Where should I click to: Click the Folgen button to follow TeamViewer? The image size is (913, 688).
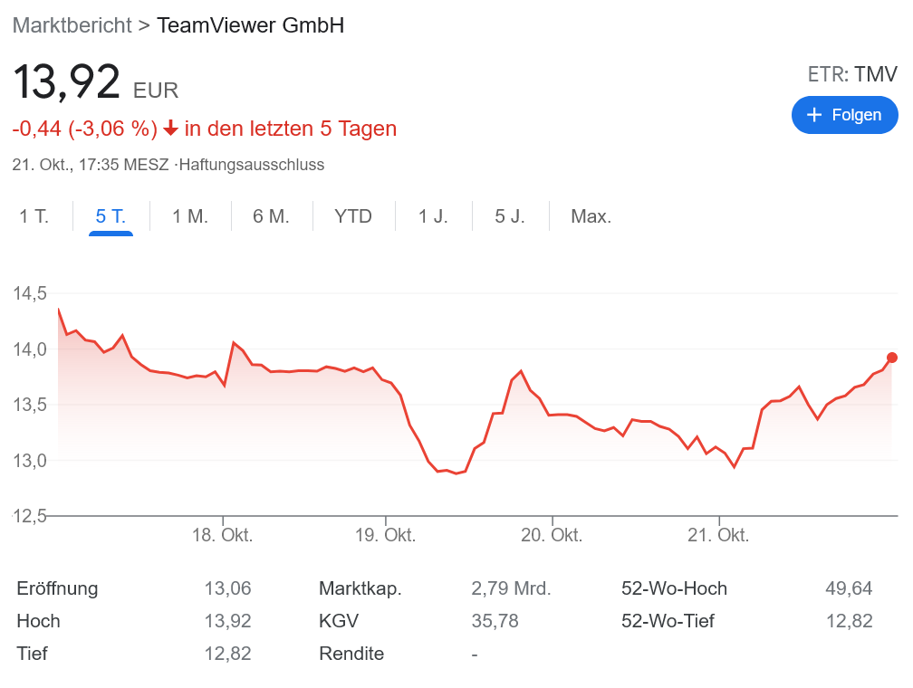click(845, 115)
